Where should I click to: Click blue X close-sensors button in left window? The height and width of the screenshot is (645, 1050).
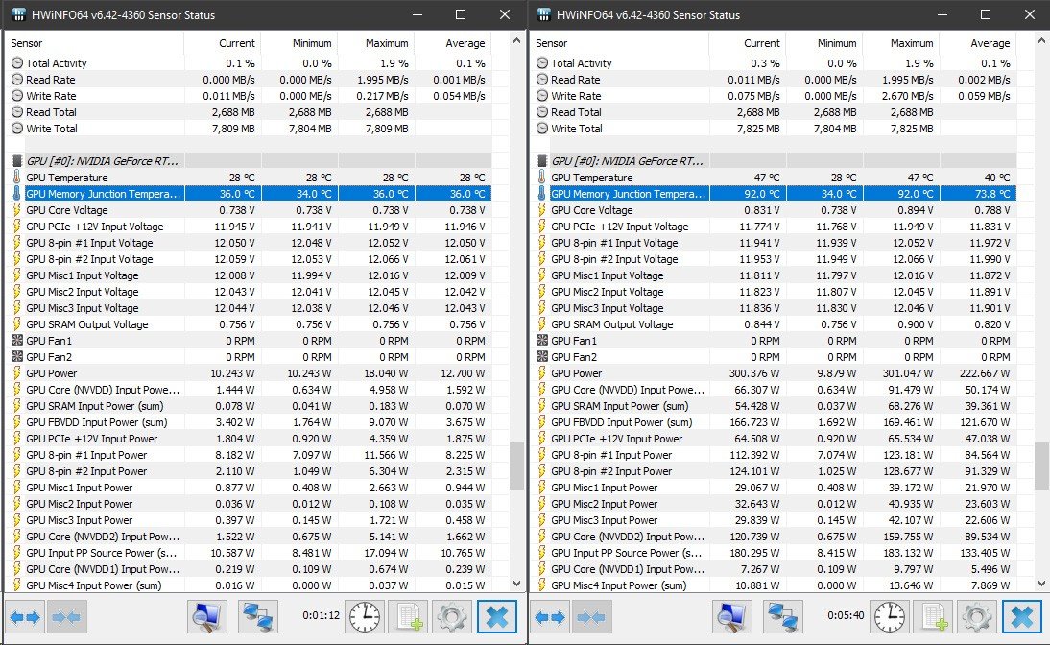[497, 616]
